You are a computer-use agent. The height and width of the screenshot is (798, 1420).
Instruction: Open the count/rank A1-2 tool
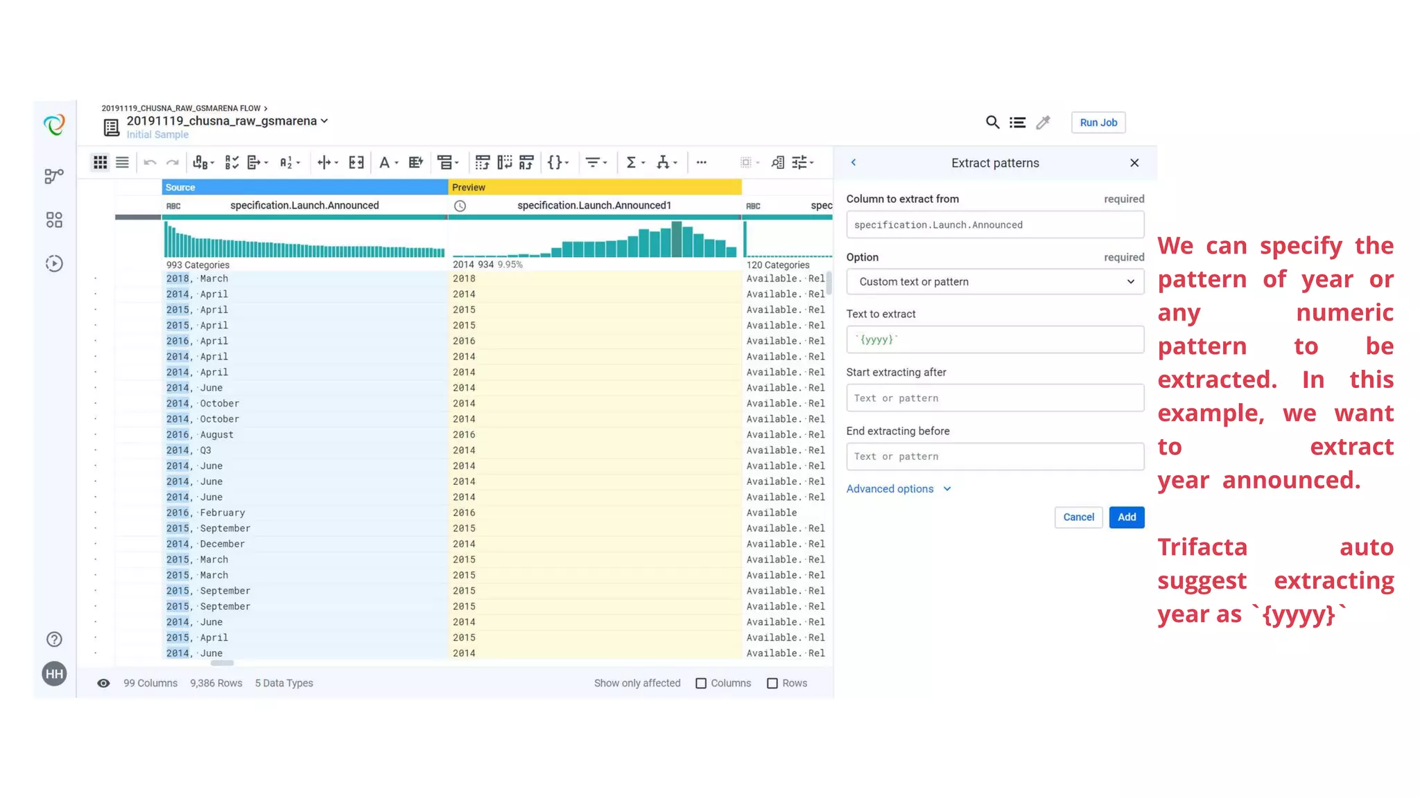289,162
